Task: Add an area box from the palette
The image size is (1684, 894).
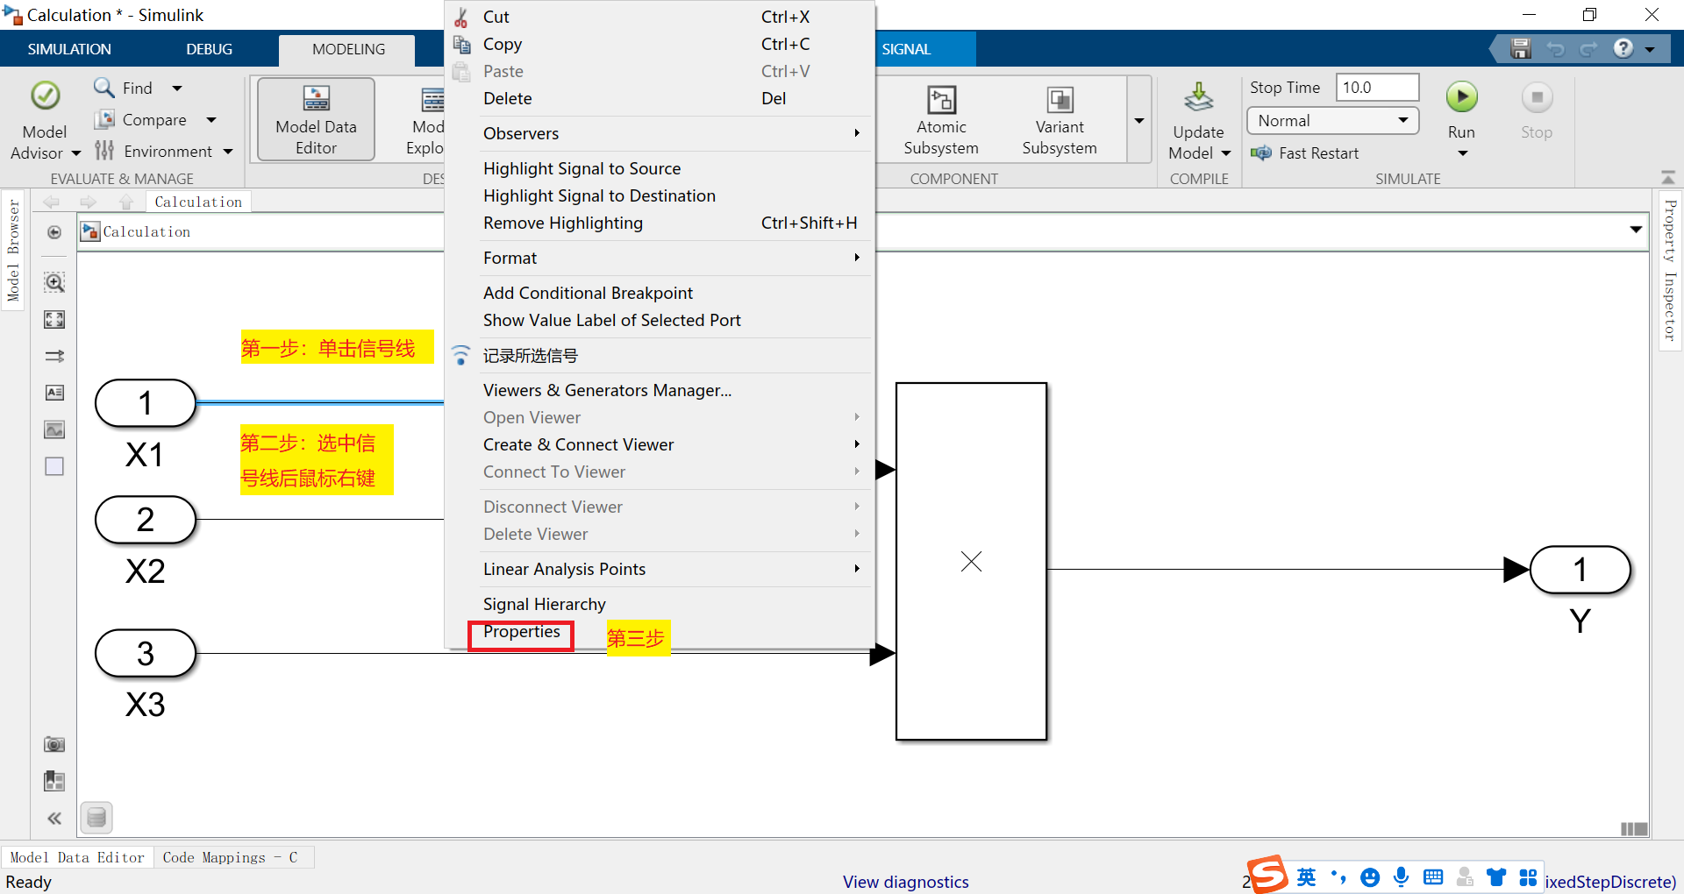Action: pos(54,466)
